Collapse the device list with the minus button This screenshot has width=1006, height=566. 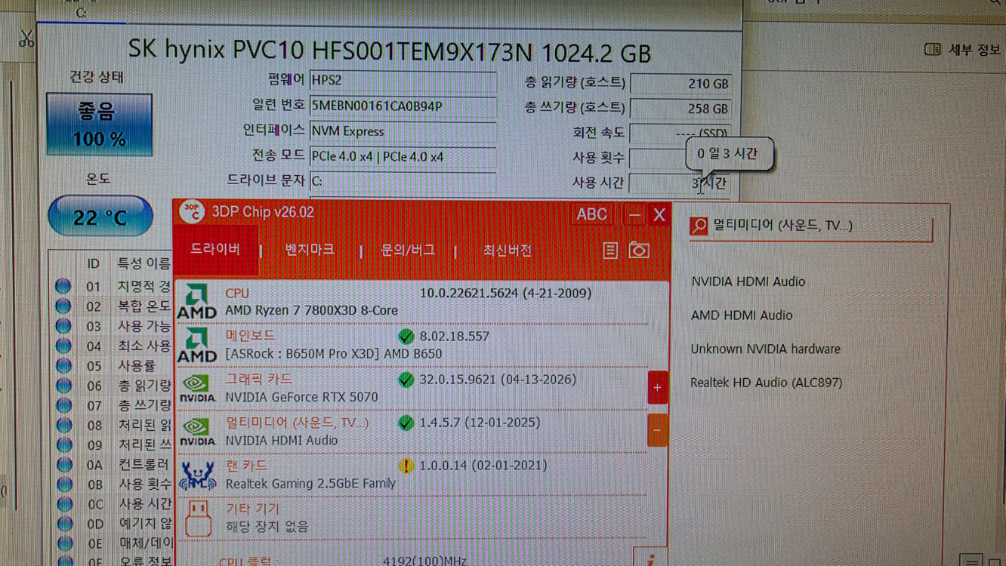click(656, 430)
